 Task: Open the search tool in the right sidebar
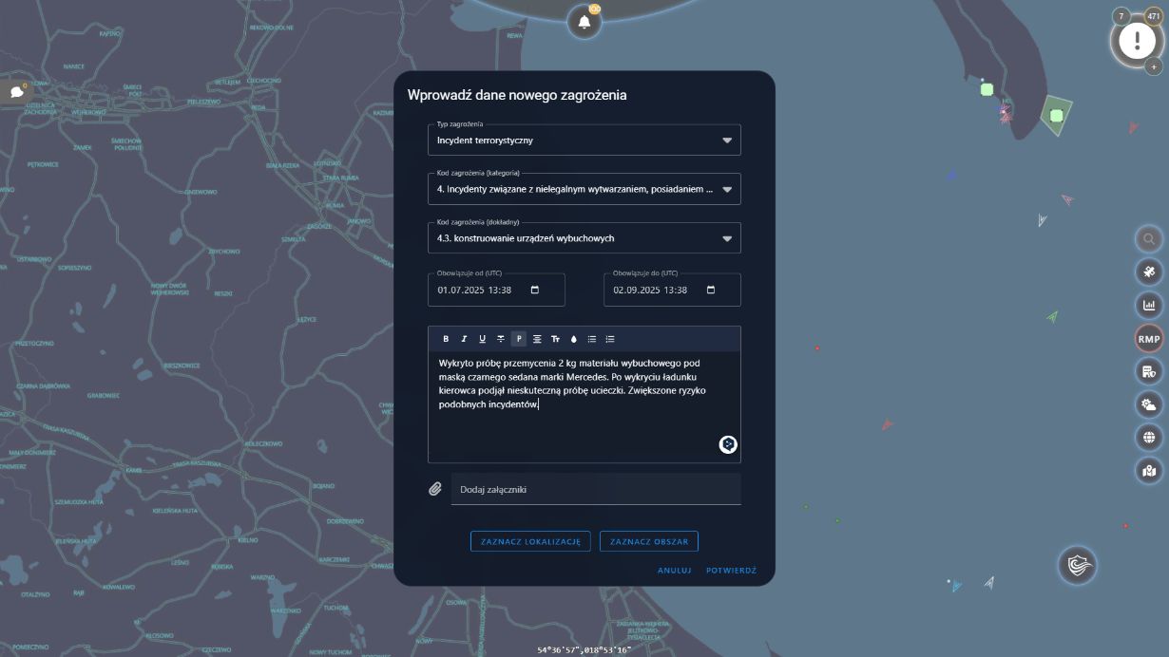[x=1149, y=239]
